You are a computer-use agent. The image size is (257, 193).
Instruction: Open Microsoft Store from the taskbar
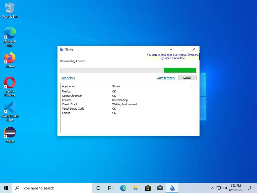tap(148, 188)
